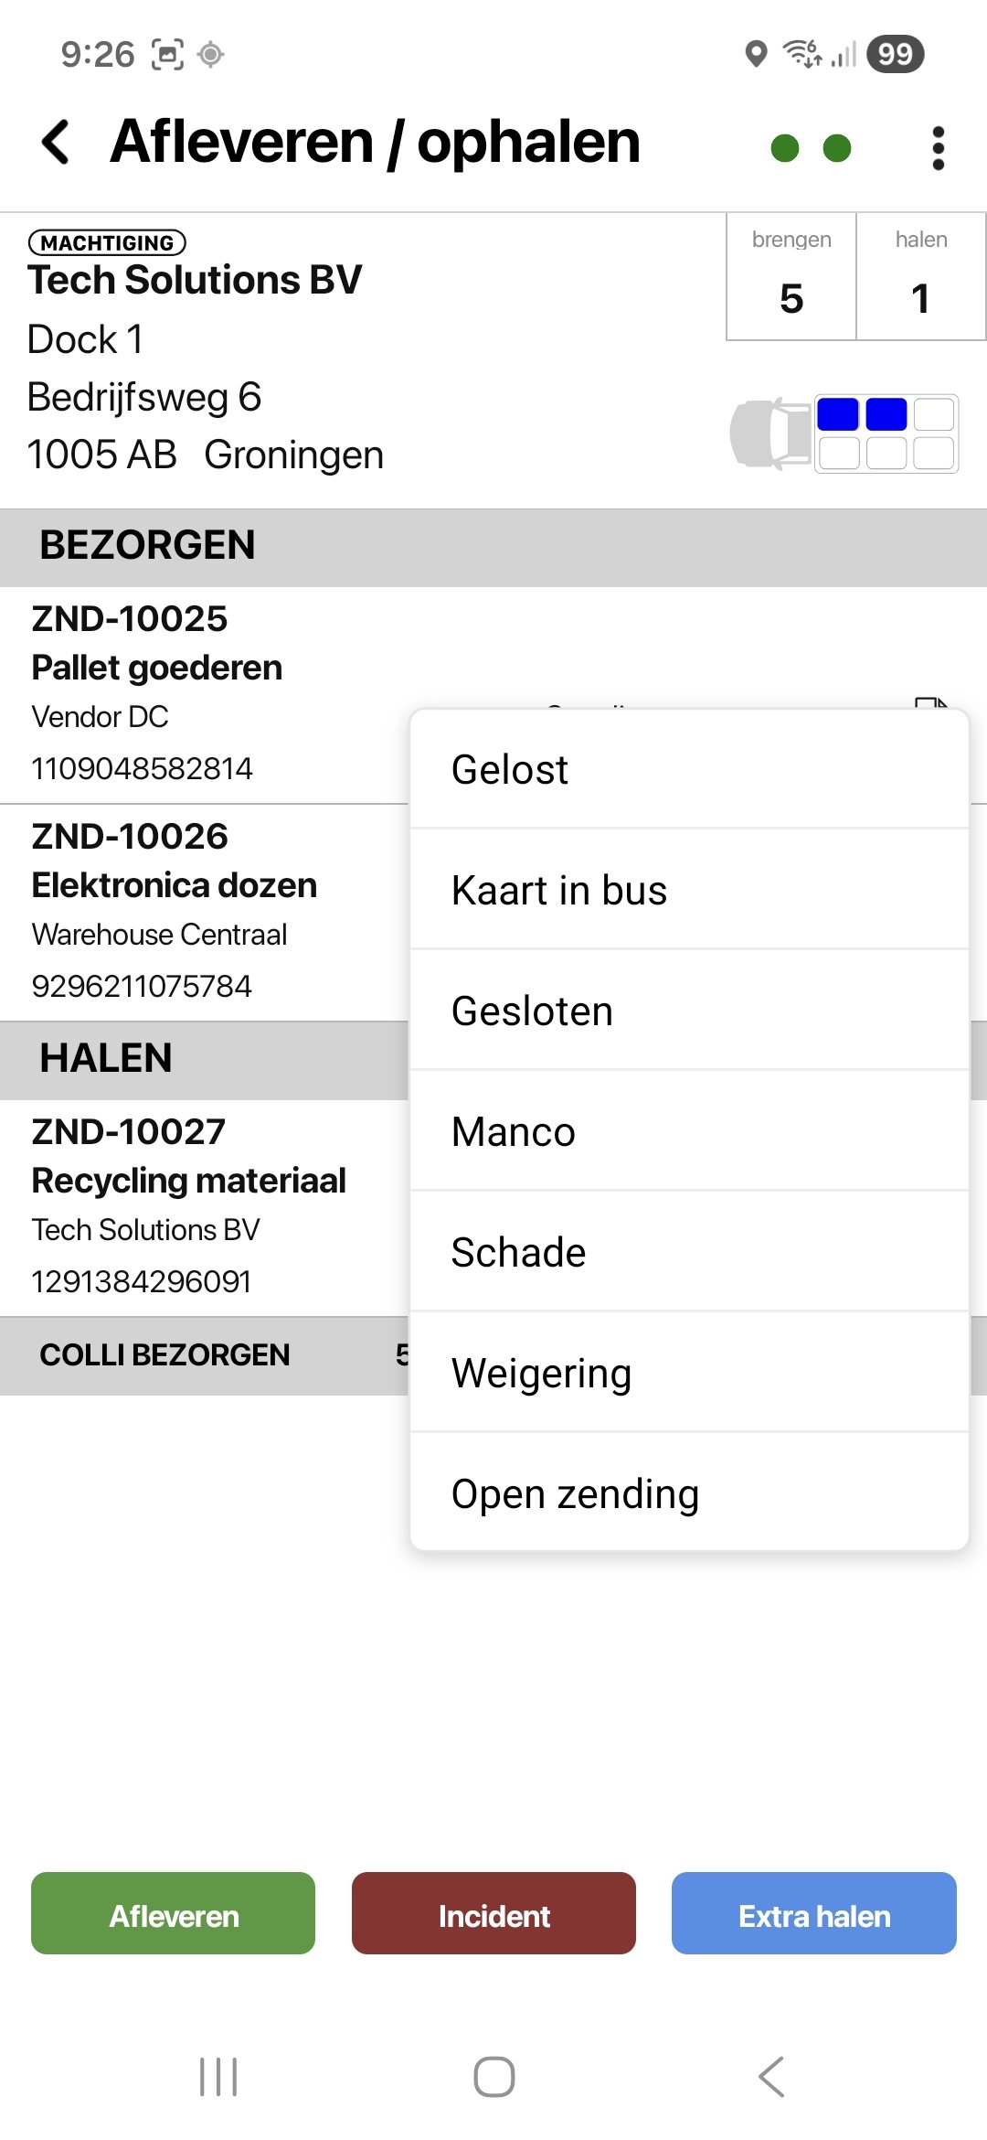Expand the COLLI BEZORGEN row
987x2140 pixels.
(x=164, y=1355)
